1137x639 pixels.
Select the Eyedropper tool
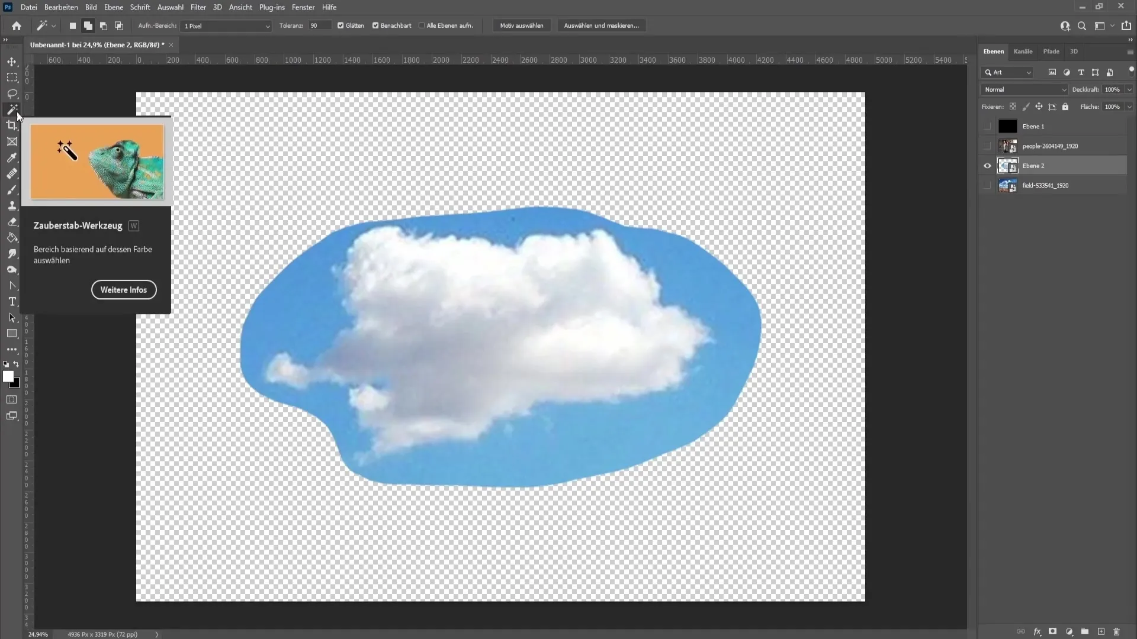(x=12, y=157)
